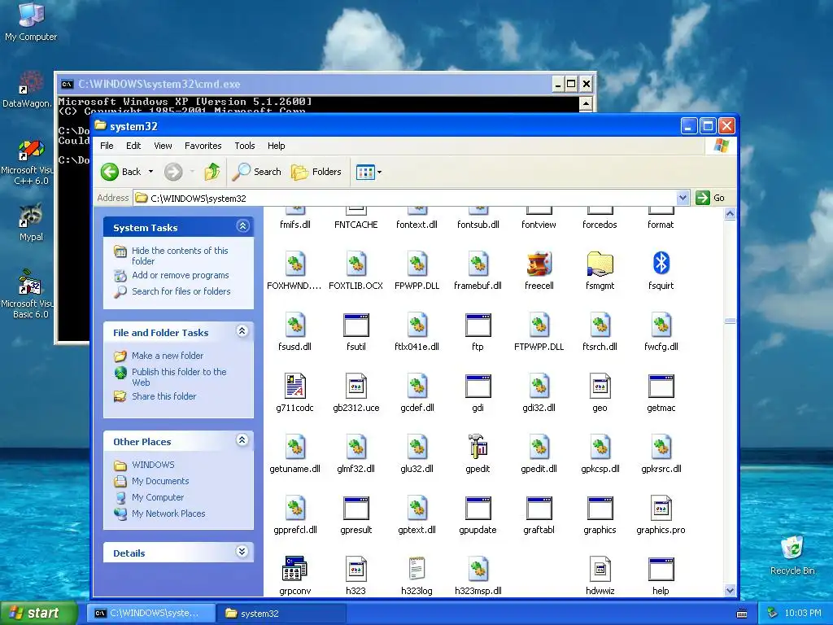The width and height of the screenshot is (833, 625).
Task: Open the Address bar dropdown arrow
Action: pyautogui.click(x=683, y=199)
